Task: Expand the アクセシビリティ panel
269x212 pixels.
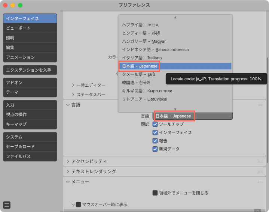Action: 68,161
